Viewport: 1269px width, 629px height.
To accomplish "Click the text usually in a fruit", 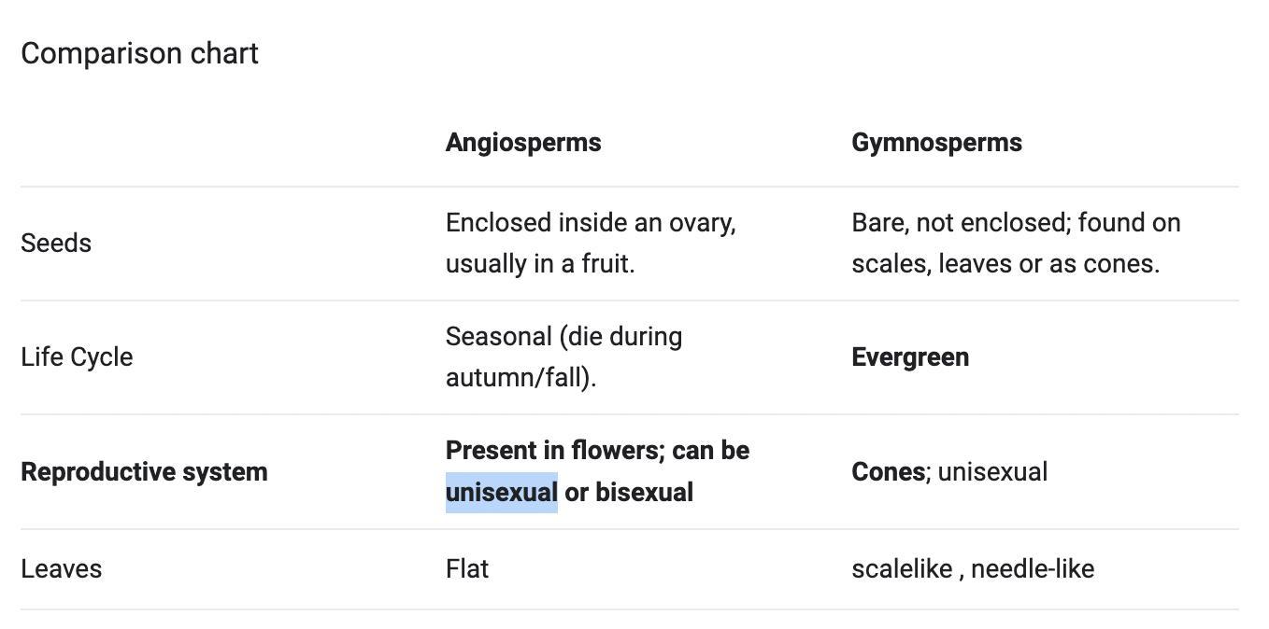I will click(x=540, y=263).
